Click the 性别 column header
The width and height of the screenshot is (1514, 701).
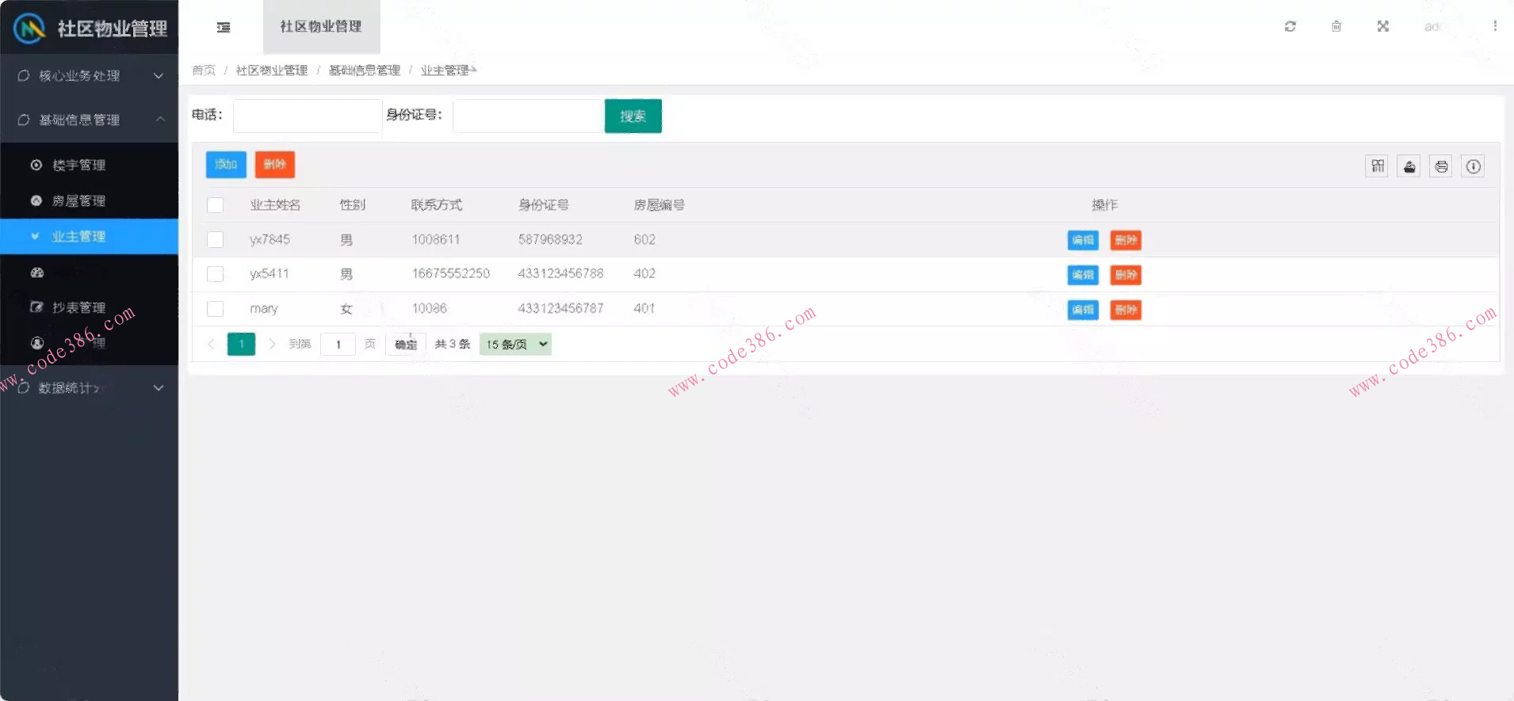353,205
